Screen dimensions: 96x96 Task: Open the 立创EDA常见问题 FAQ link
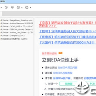pos(67,68)
